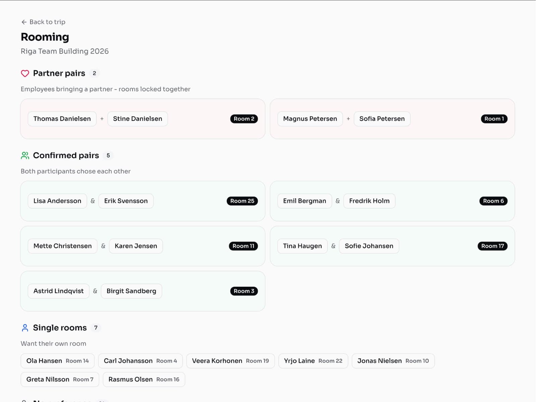The image size is (536, 402).
Task: Click the Room 1 badge
Action: click(x=494, y=119)
